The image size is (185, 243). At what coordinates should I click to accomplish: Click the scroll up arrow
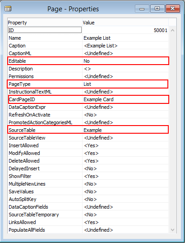[x=172, y=30]
